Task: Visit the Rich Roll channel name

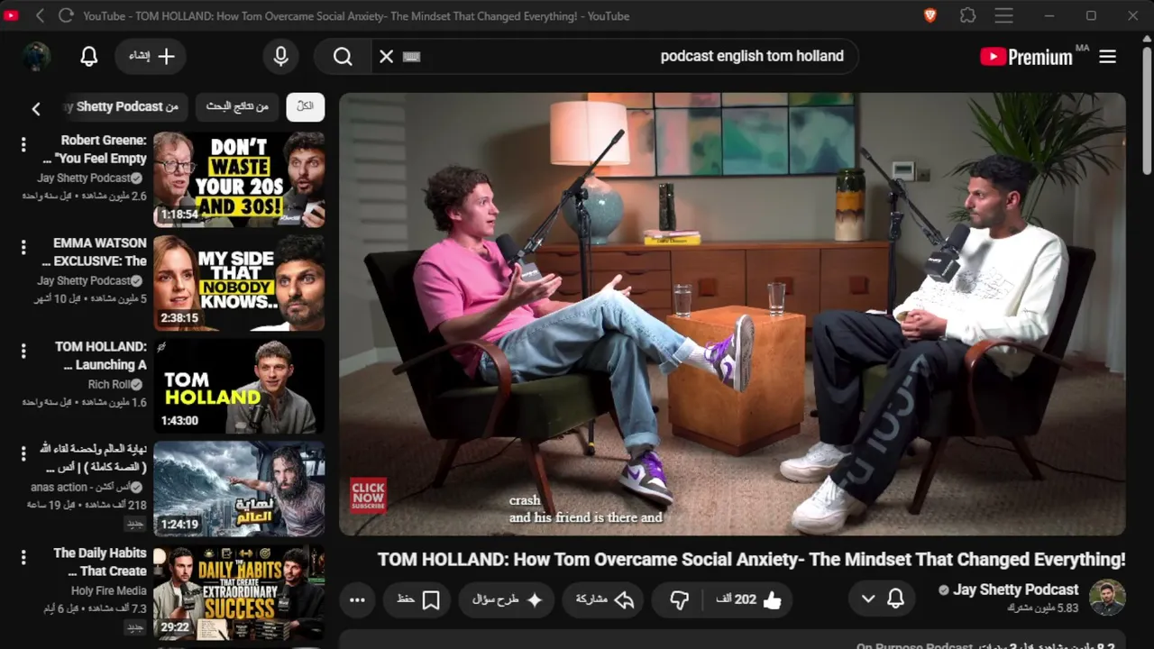Action: click(108, 384)
